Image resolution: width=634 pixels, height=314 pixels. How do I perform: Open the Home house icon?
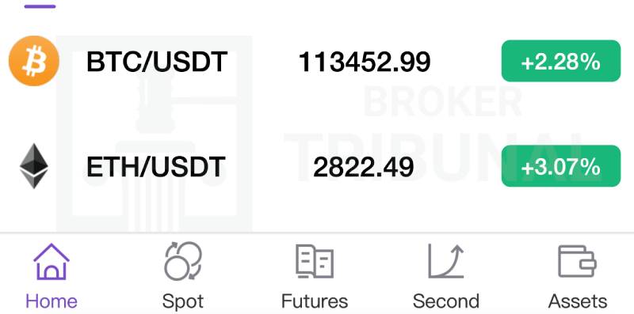point(52,262)
